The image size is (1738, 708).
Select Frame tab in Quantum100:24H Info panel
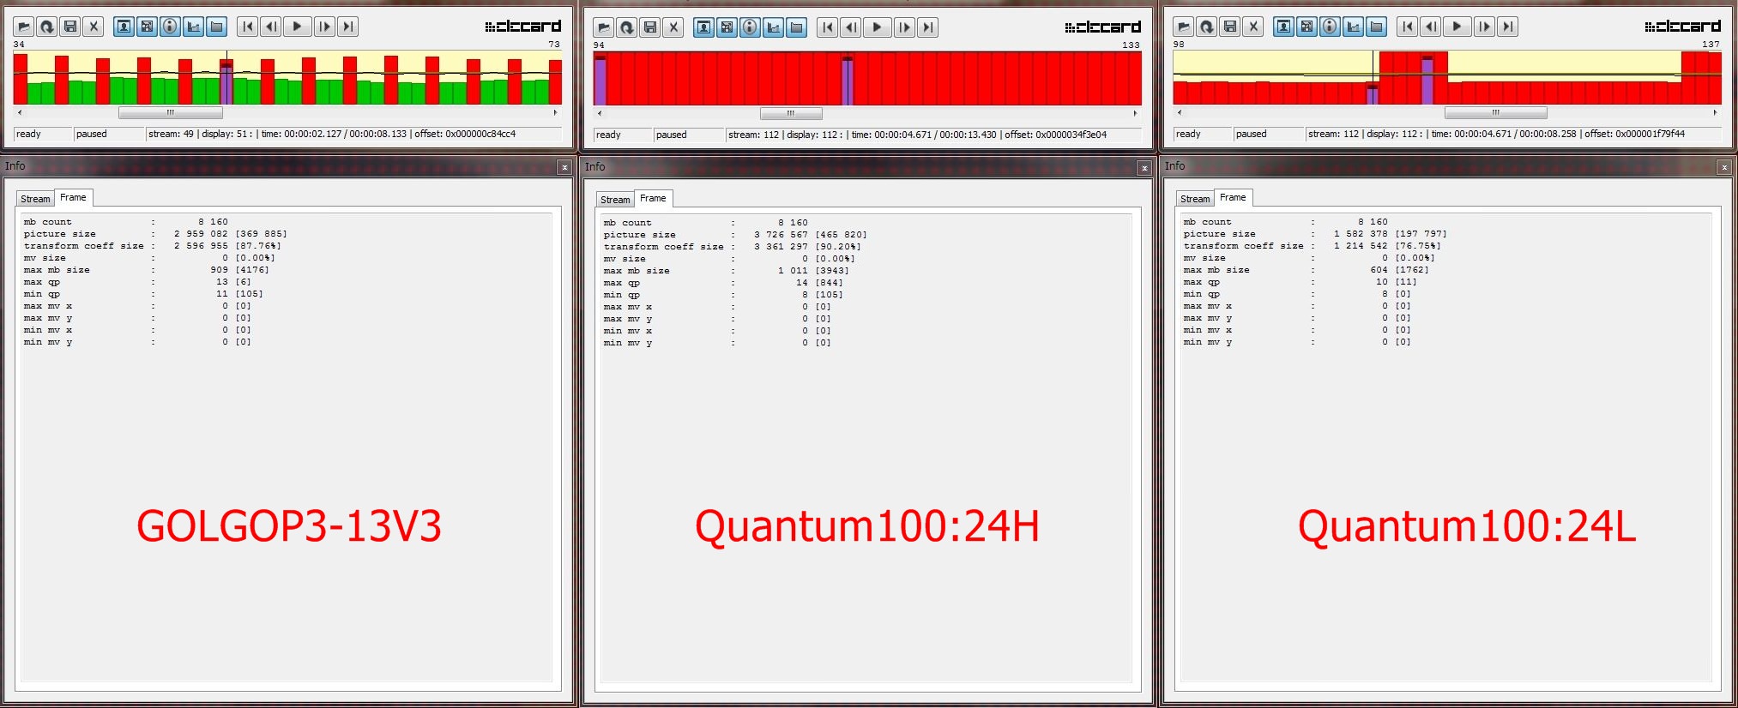point(653,199)
